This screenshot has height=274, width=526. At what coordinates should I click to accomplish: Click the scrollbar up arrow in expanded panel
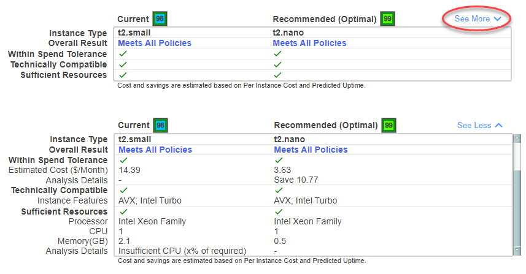coord(517,139)
